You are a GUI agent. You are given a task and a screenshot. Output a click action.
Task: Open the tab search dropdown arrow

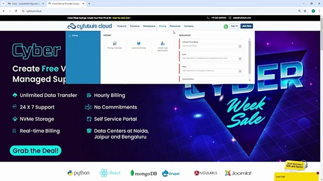[3, 4]
